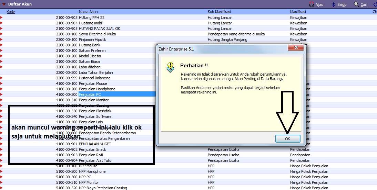The height and width of the screenshot is (190, 377).
Task: Select the Sewa Diterima di Muka account
Action: point(97,34)
